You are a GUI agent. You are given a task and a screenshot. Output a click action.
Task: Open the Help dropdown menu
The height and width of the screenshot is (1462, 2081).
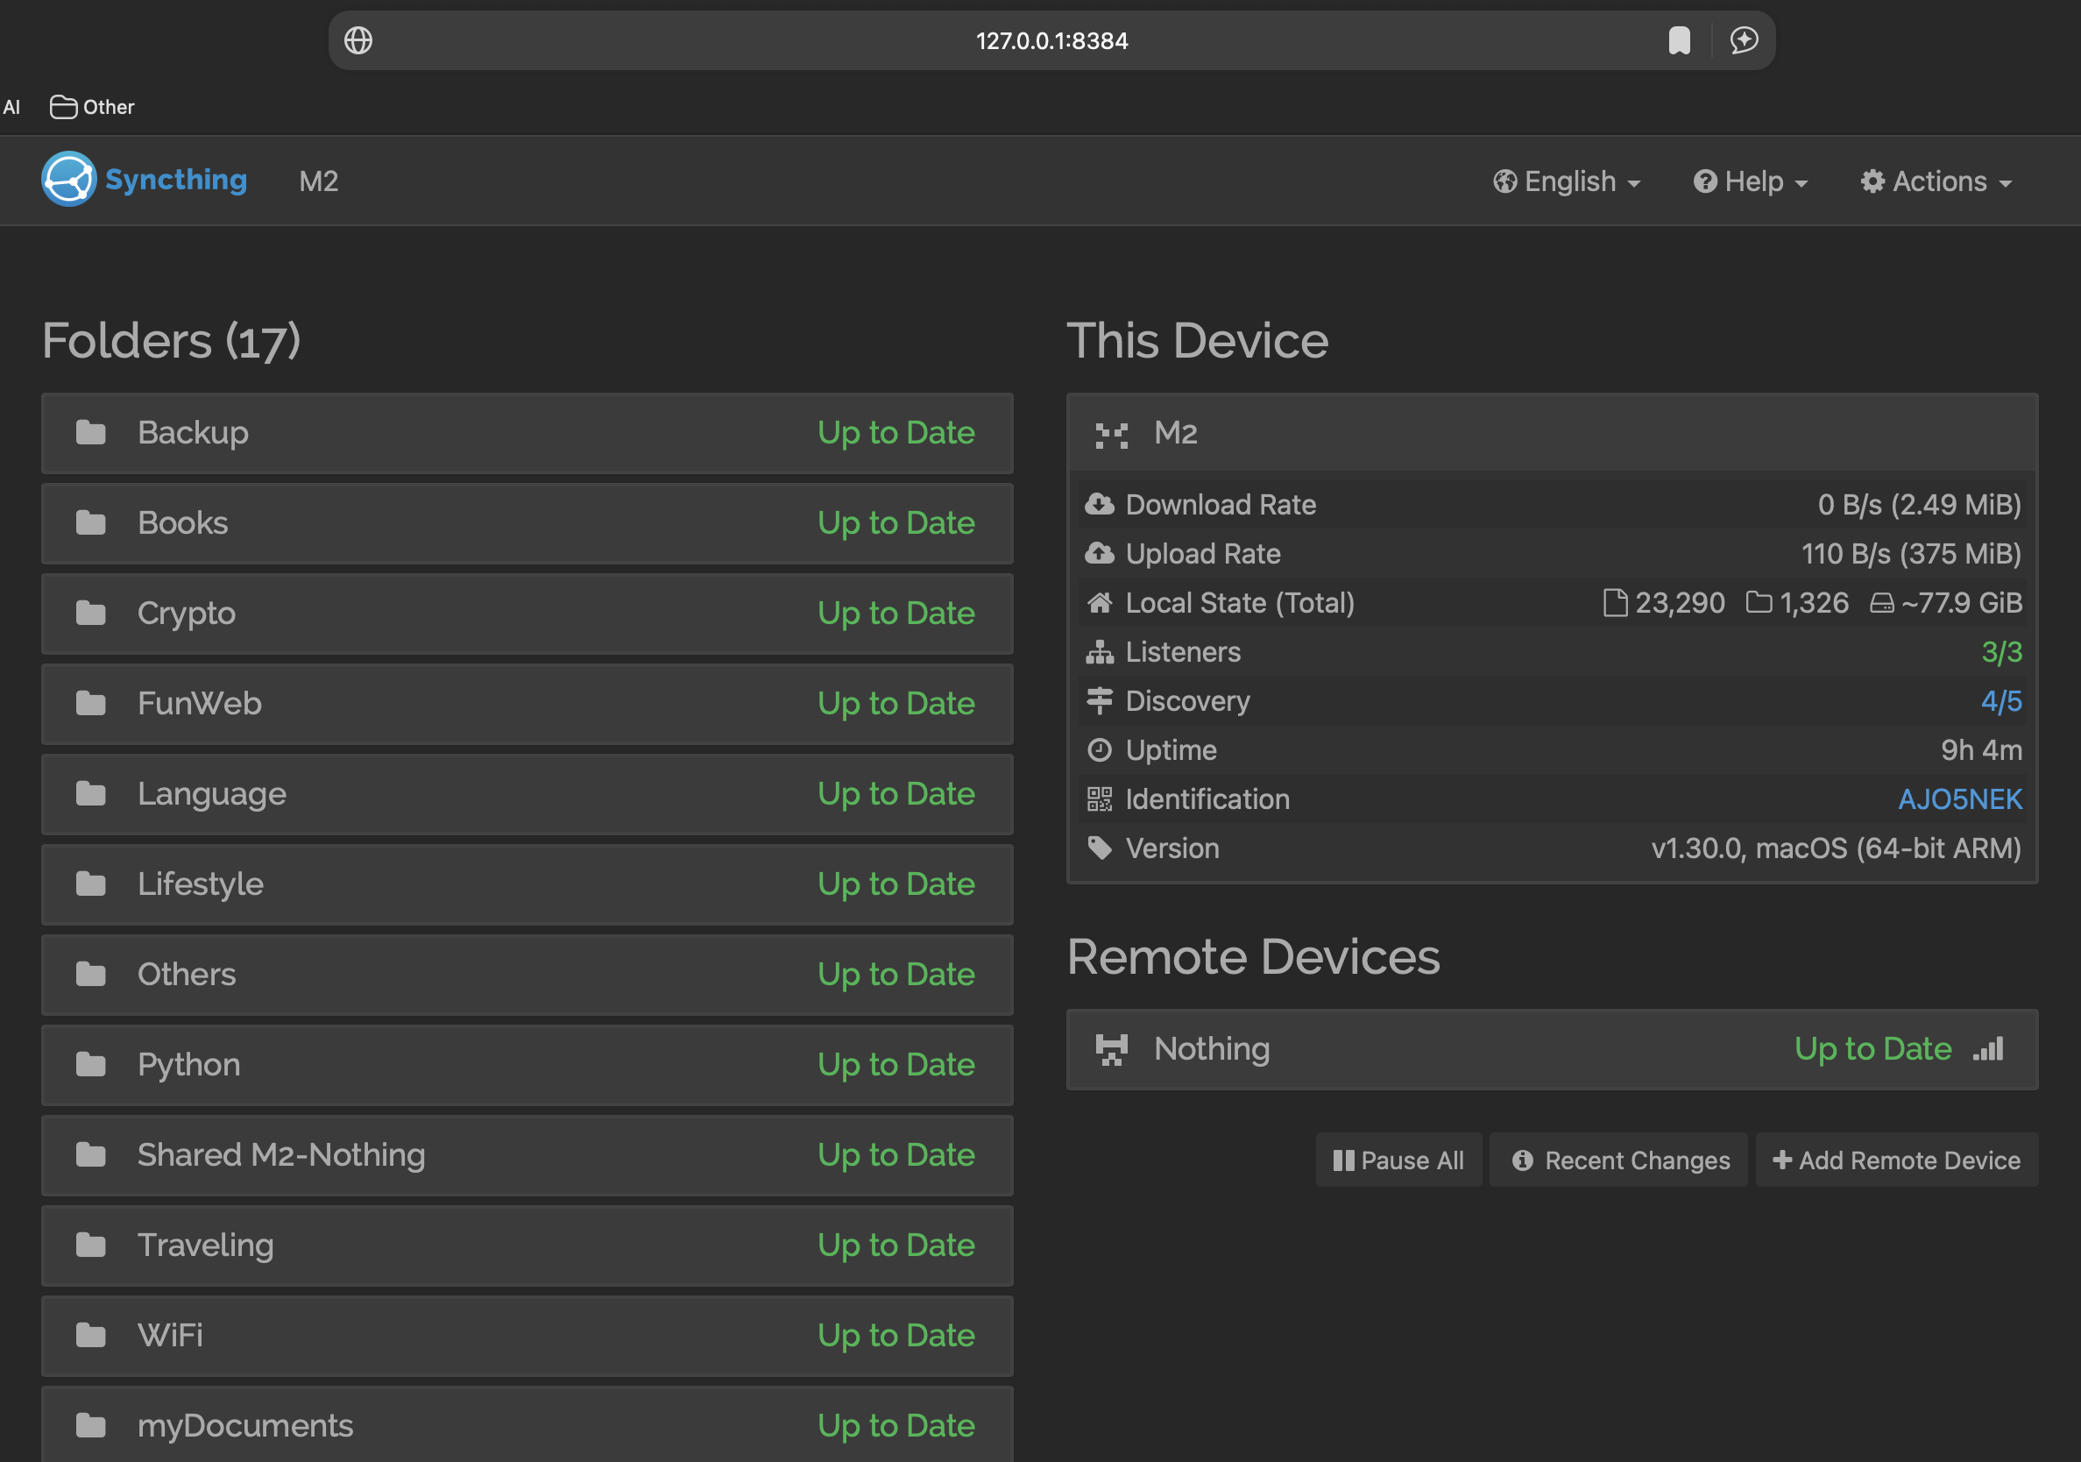coord(1750,182)
